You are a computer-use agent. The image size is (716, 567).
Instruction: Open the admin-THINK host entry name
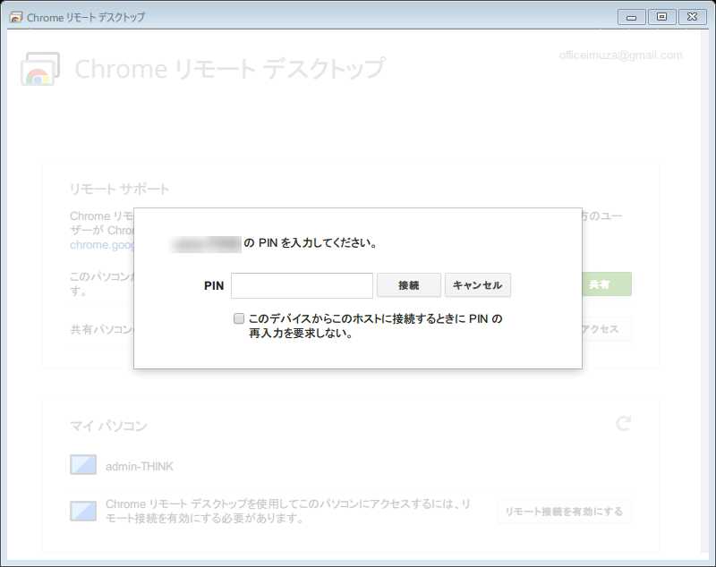140,466
